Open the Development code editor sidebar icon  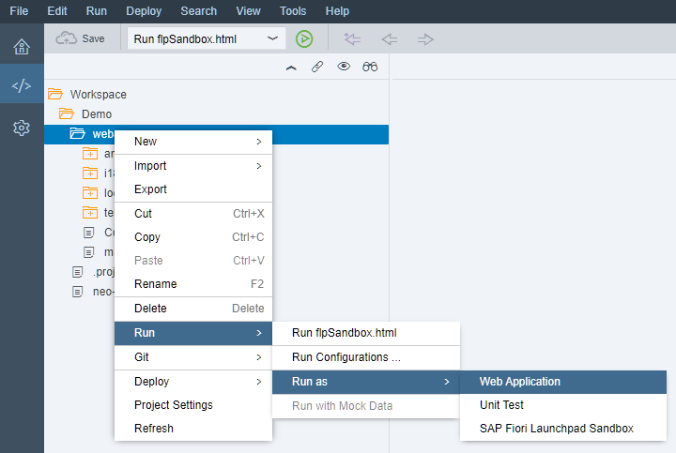tap(21, 87)
